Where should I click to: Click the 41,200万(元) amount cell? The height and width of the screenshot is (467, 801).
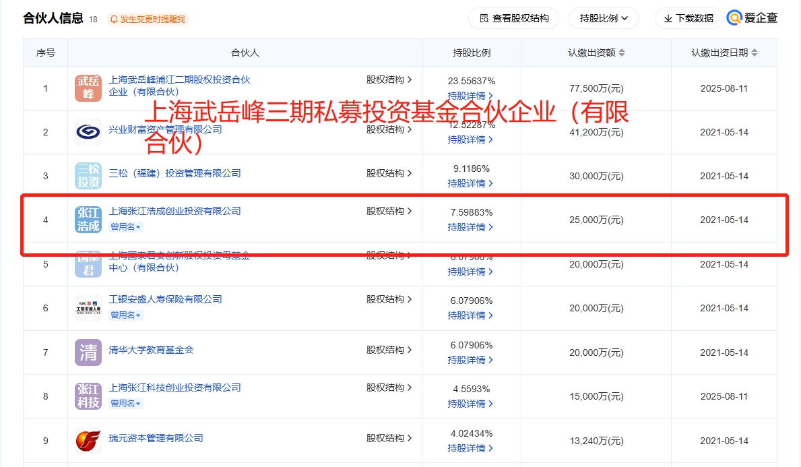coord(596,132)
